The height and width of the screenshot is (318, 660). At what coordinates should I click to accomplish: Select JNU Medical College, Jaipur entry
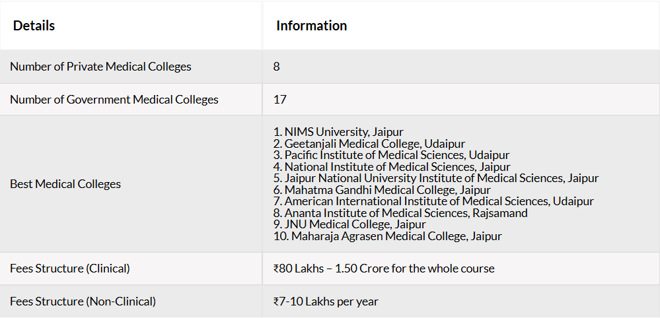349,224
